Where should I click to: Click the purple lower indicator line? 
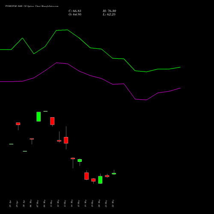pos(90,76)
